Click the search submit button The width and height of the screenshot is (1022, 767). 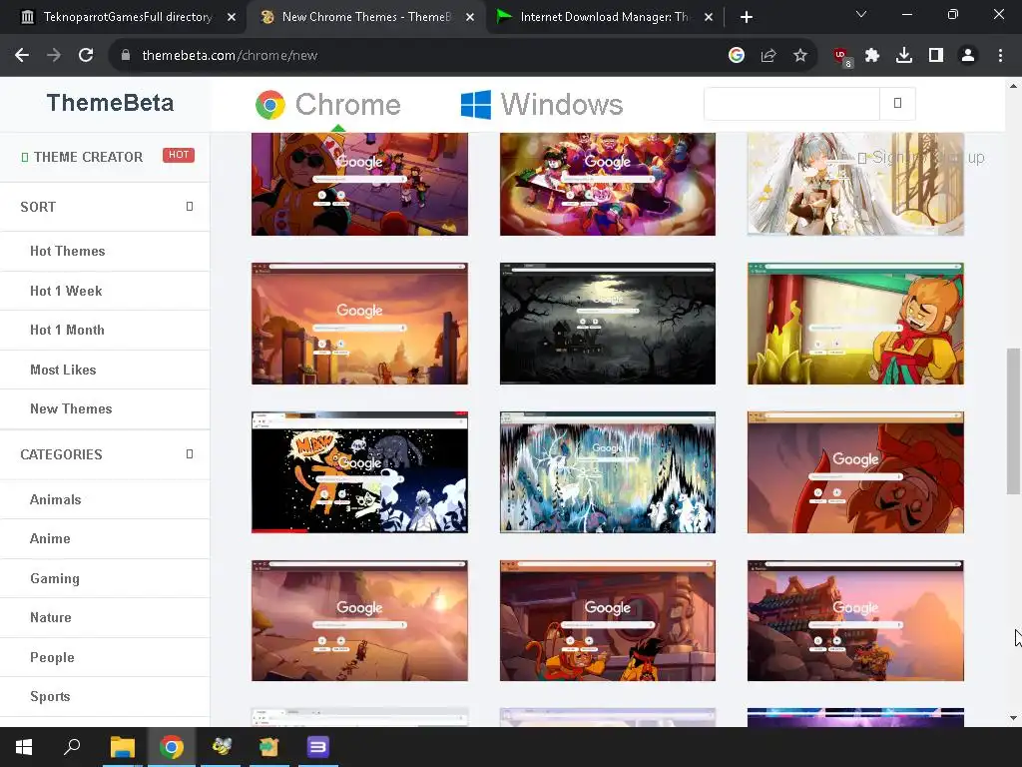897,103
